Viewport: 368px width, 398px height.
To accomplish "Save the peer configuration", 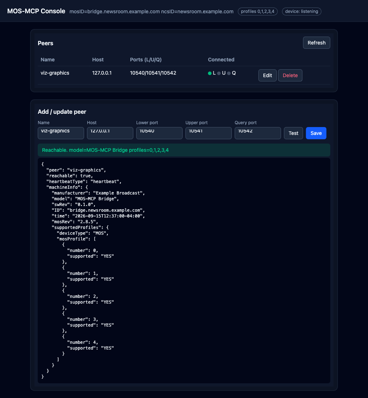I will point(316,133).
